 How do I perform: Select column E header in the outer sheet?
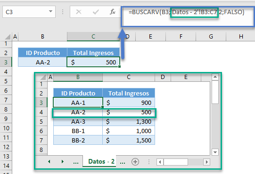coord(150,37)
